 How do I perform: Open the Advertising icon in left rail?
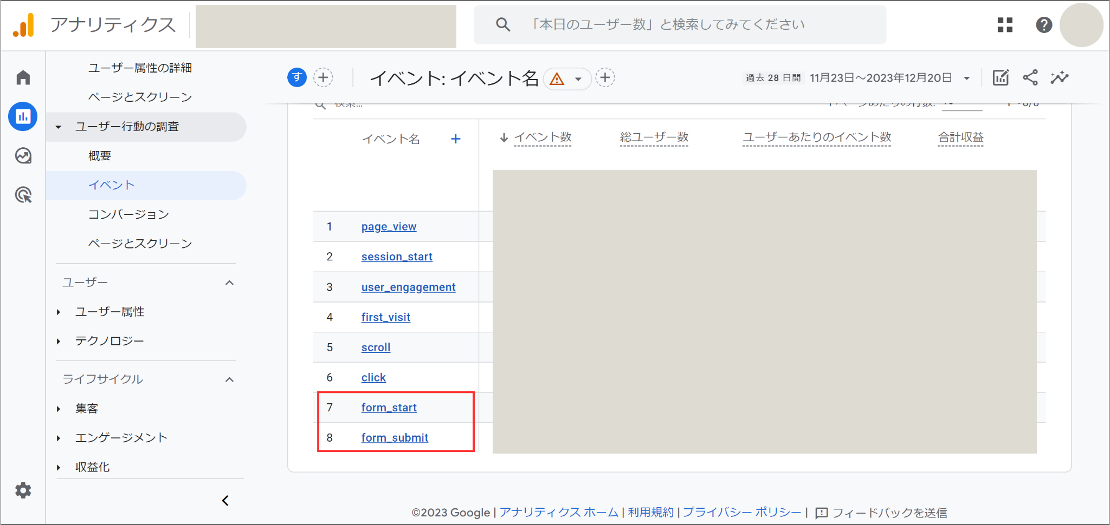(23, 195)
